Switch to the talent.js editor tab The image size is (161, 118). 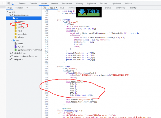point(133,8)
